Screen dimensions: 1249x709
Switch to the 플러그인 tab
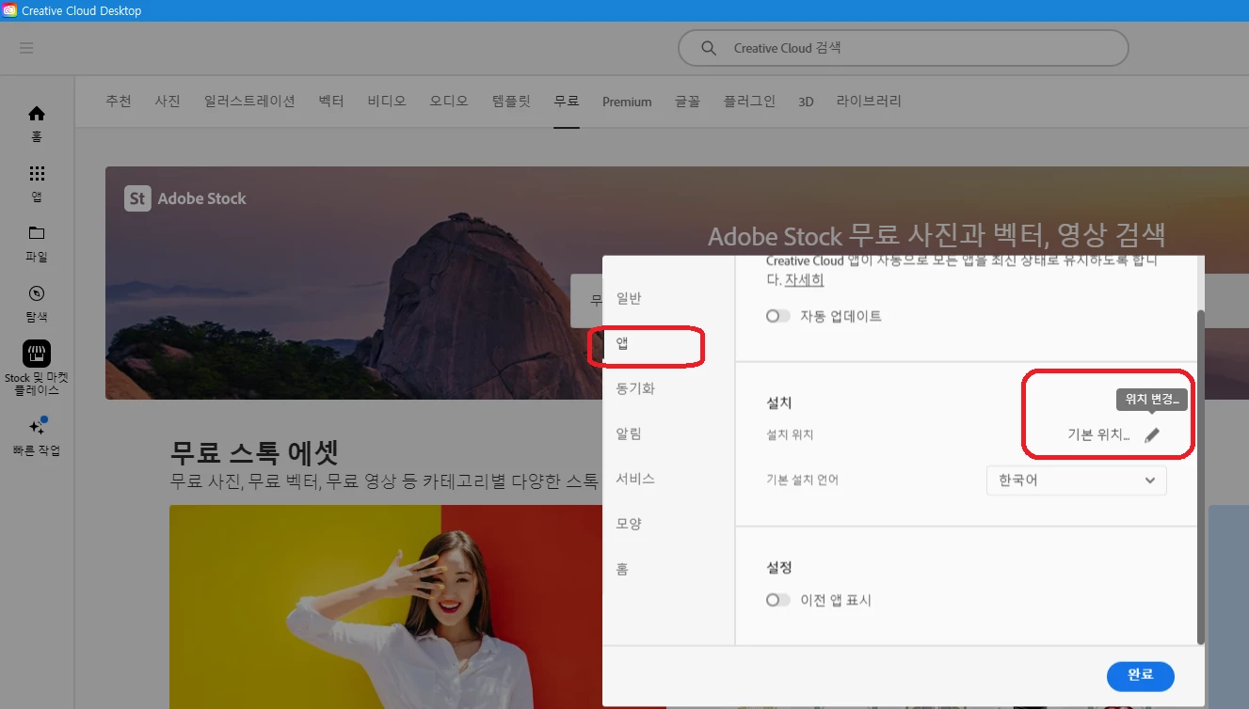749,101
